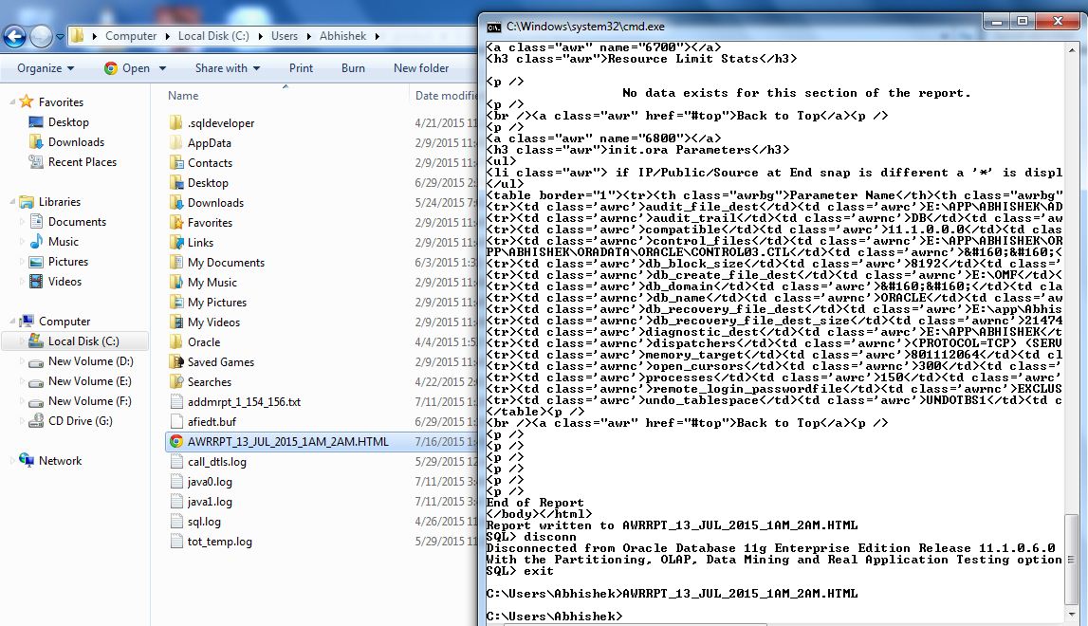This screenshot has width=1088, height=626.
Task: Open the Downloads icon under Favorites
Action: (36, 142)
